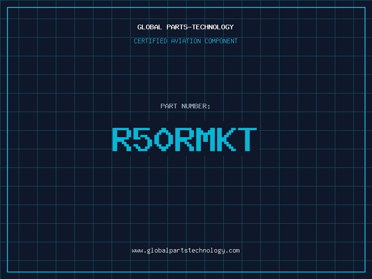Click the GLOBAL PARTS-TECHNOLOGY company heading
372x279 pixels.
click(186, 27)
